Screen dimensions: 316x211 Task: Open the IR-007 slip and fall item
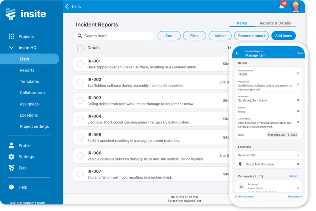click(151, 174)
